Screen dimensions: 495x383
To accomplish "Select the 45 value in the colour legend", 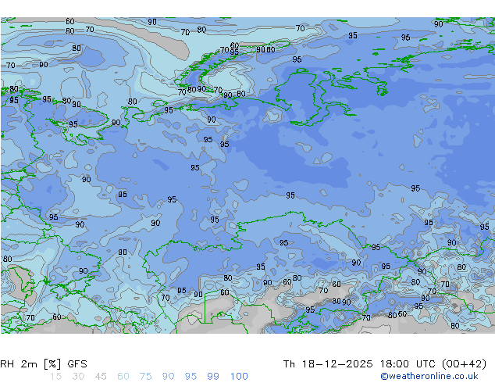I will coord(101,377).
